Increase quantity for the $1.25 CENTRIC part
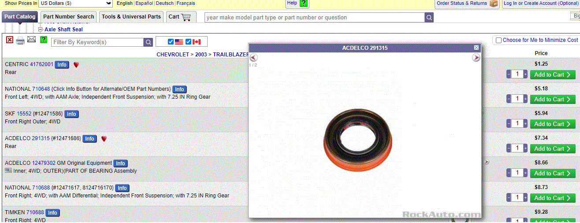 (x=525, y=74)
